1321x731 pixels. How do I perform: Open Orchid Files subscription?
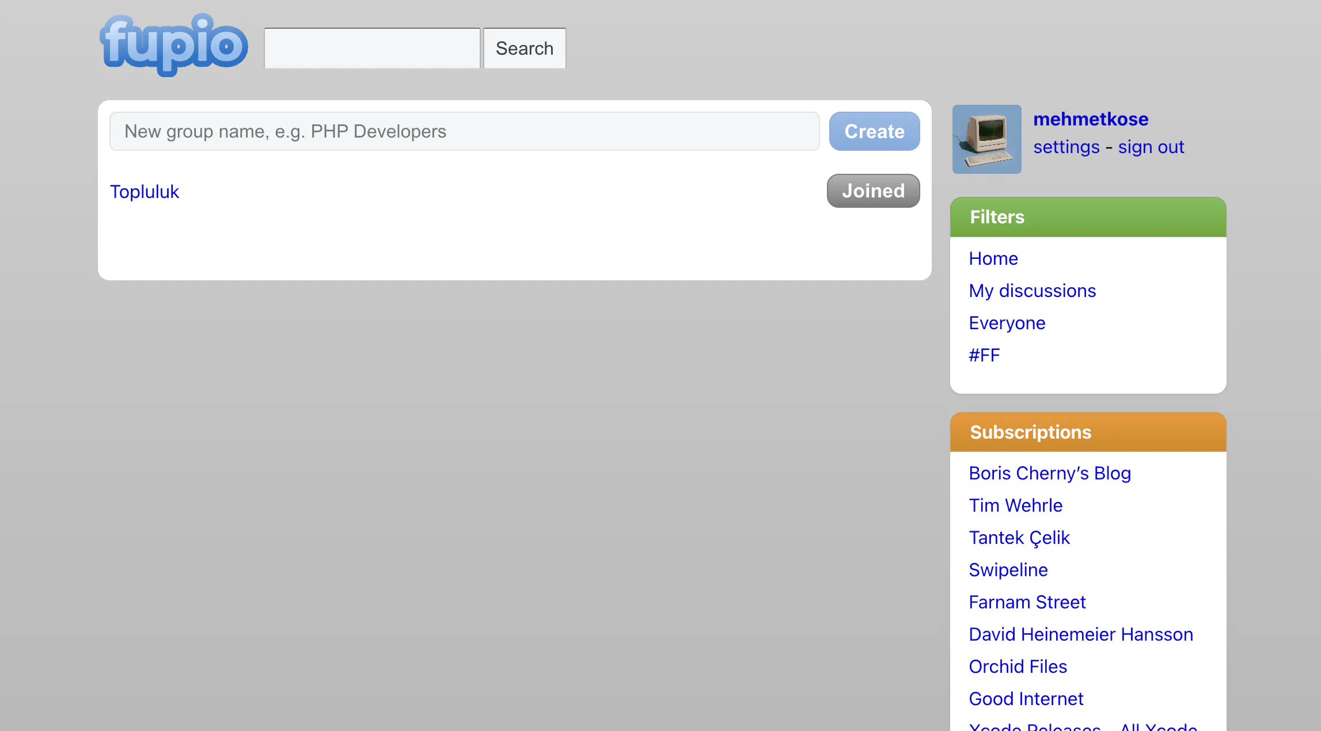tap(1018, 667)
